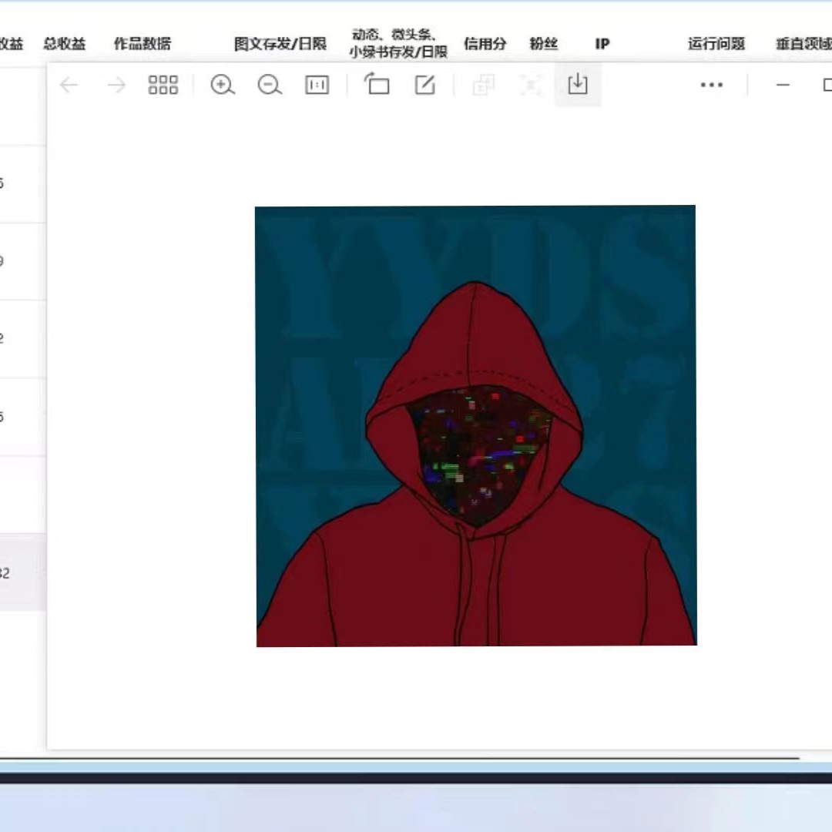Screen dimensions: 832x832
Task: Click the 总收益 column header
Action: [x=65, y=44]
